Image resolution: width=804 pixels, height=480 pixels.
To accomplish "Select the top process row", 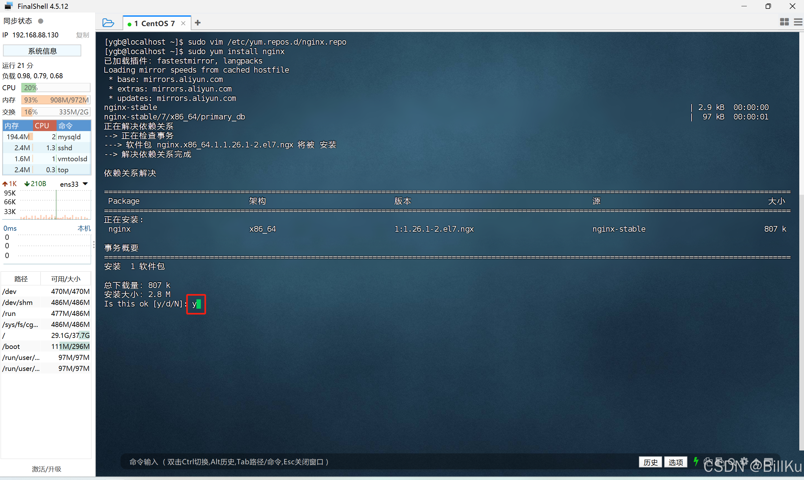I will coord(47,170).
